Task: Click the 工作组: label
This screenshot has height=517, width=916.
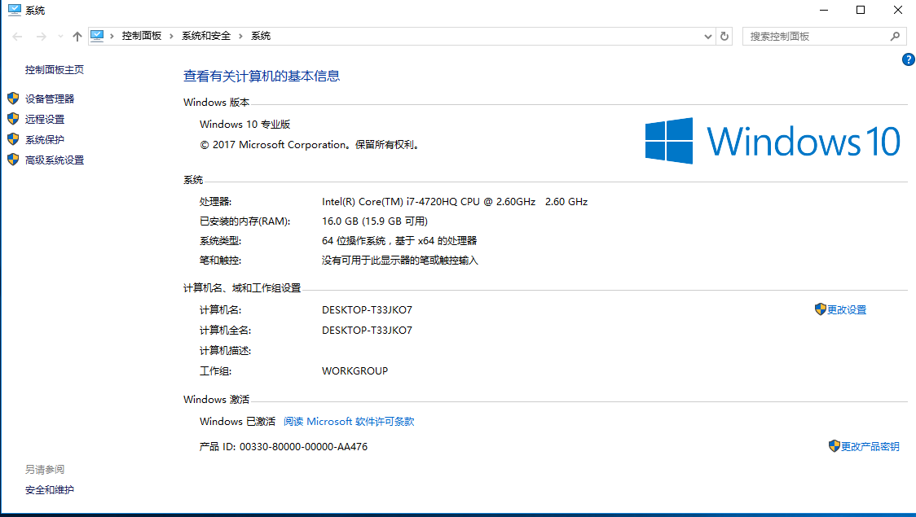Action: 216,371
